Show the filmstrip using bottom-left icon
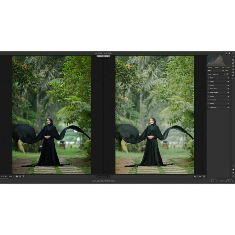The image size is (235, 235). pos(17,177)
